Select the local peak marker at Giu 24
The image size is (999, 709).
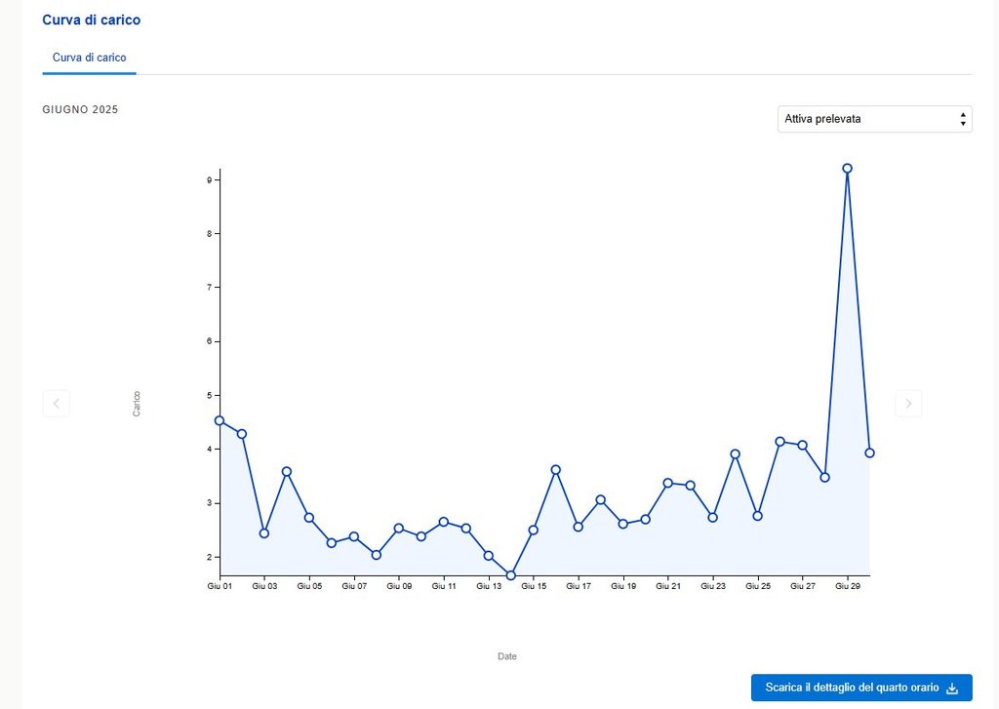click(x=736, y=454)
